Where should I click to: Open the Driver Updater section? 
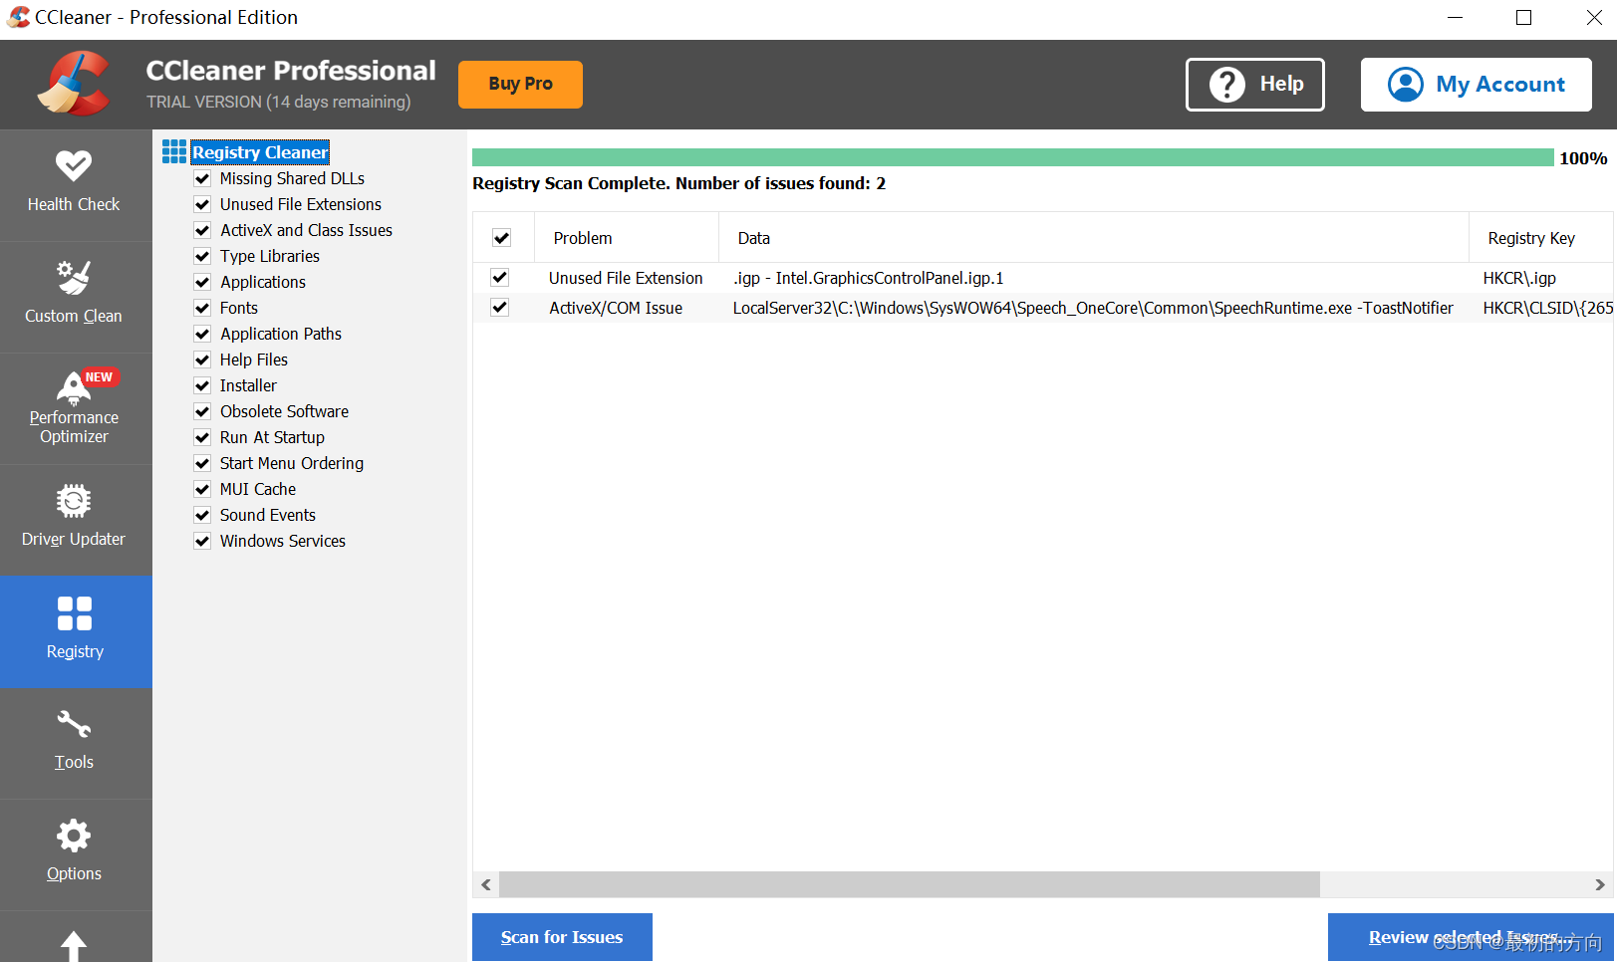pos(75,519)
